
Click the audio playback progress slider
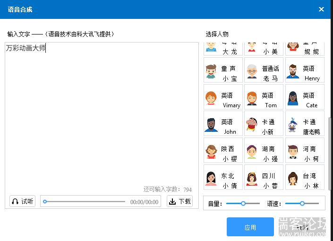tap(84, 201)
